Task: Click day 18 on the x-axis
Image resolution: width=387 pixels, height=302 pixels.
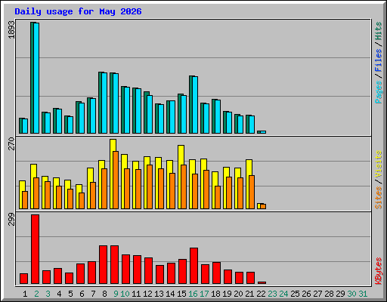Action: click(215, 294)
